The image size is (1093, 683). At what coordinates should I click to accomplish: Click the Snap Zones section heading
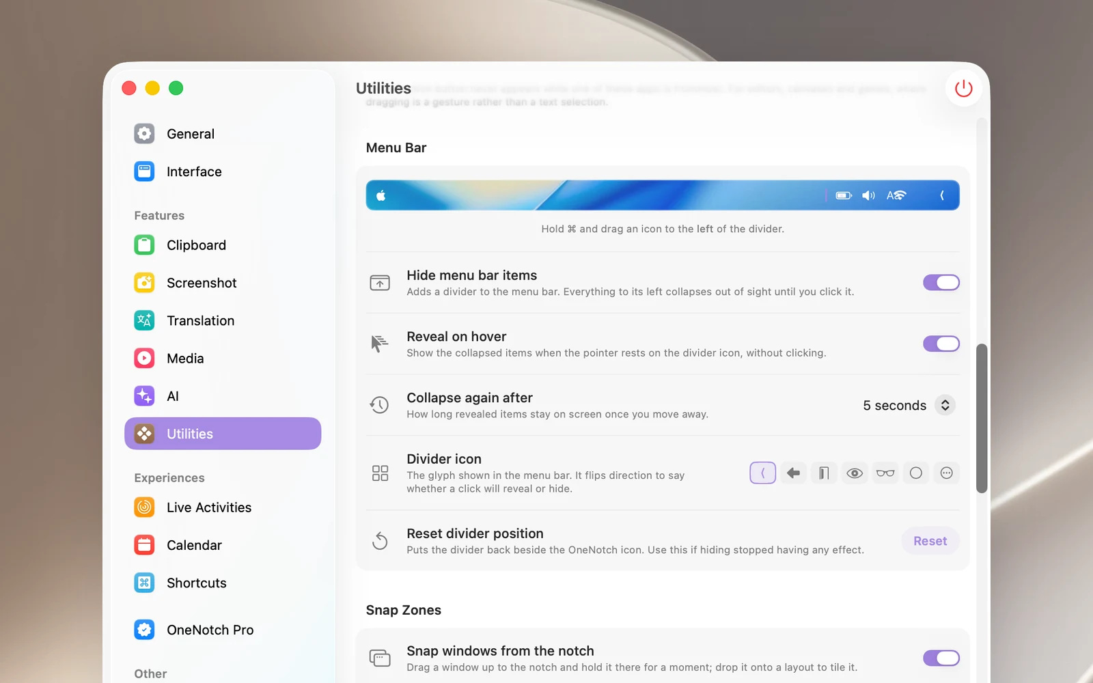(x=404, y=610)
